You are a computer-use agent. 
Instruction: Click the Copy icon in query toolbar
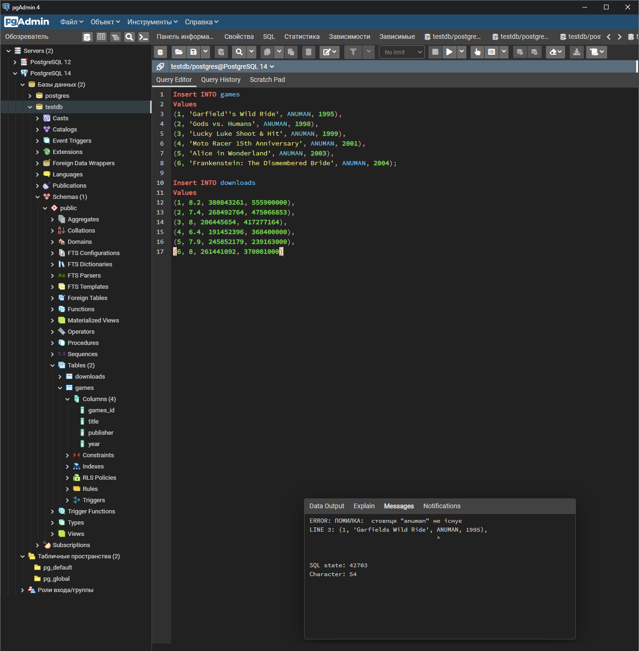(267, 52)
